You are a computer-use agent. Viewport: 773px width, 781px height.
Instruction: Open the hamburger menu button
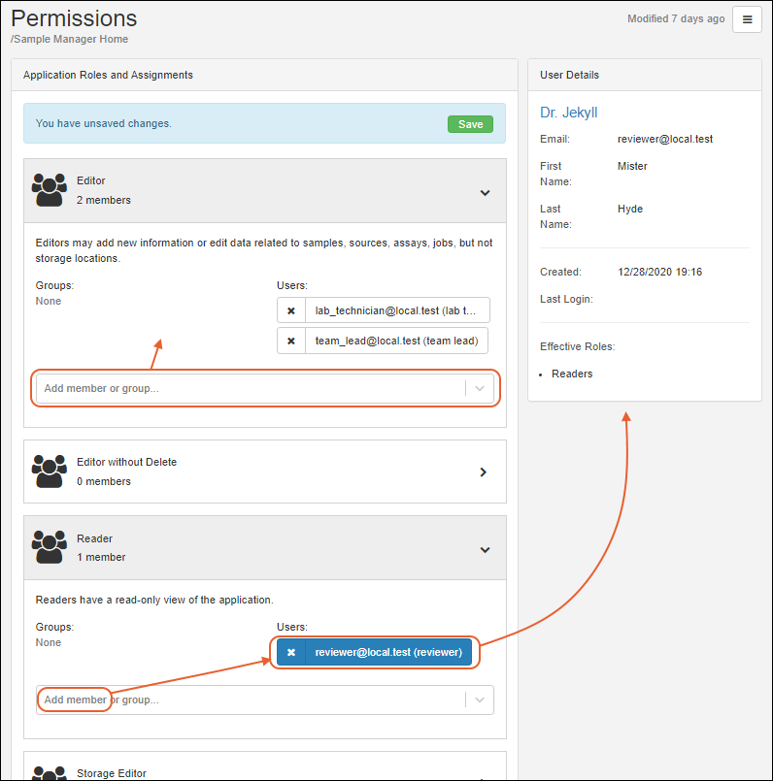point(747,19)
